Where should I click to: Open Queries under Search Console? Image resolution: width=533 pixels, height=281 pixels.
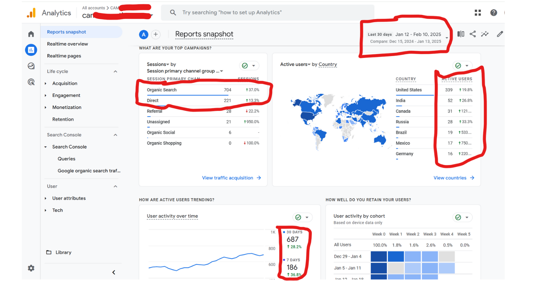[66, 158]
